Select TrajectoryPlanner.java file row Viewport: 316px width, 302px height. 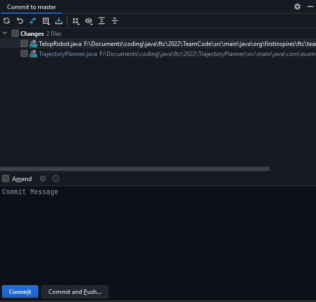tap(158, 54)
